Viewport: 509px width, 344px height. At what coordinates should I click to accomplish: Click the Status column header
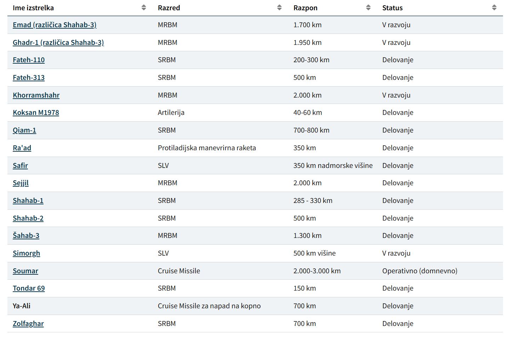[x=440, y=8]
